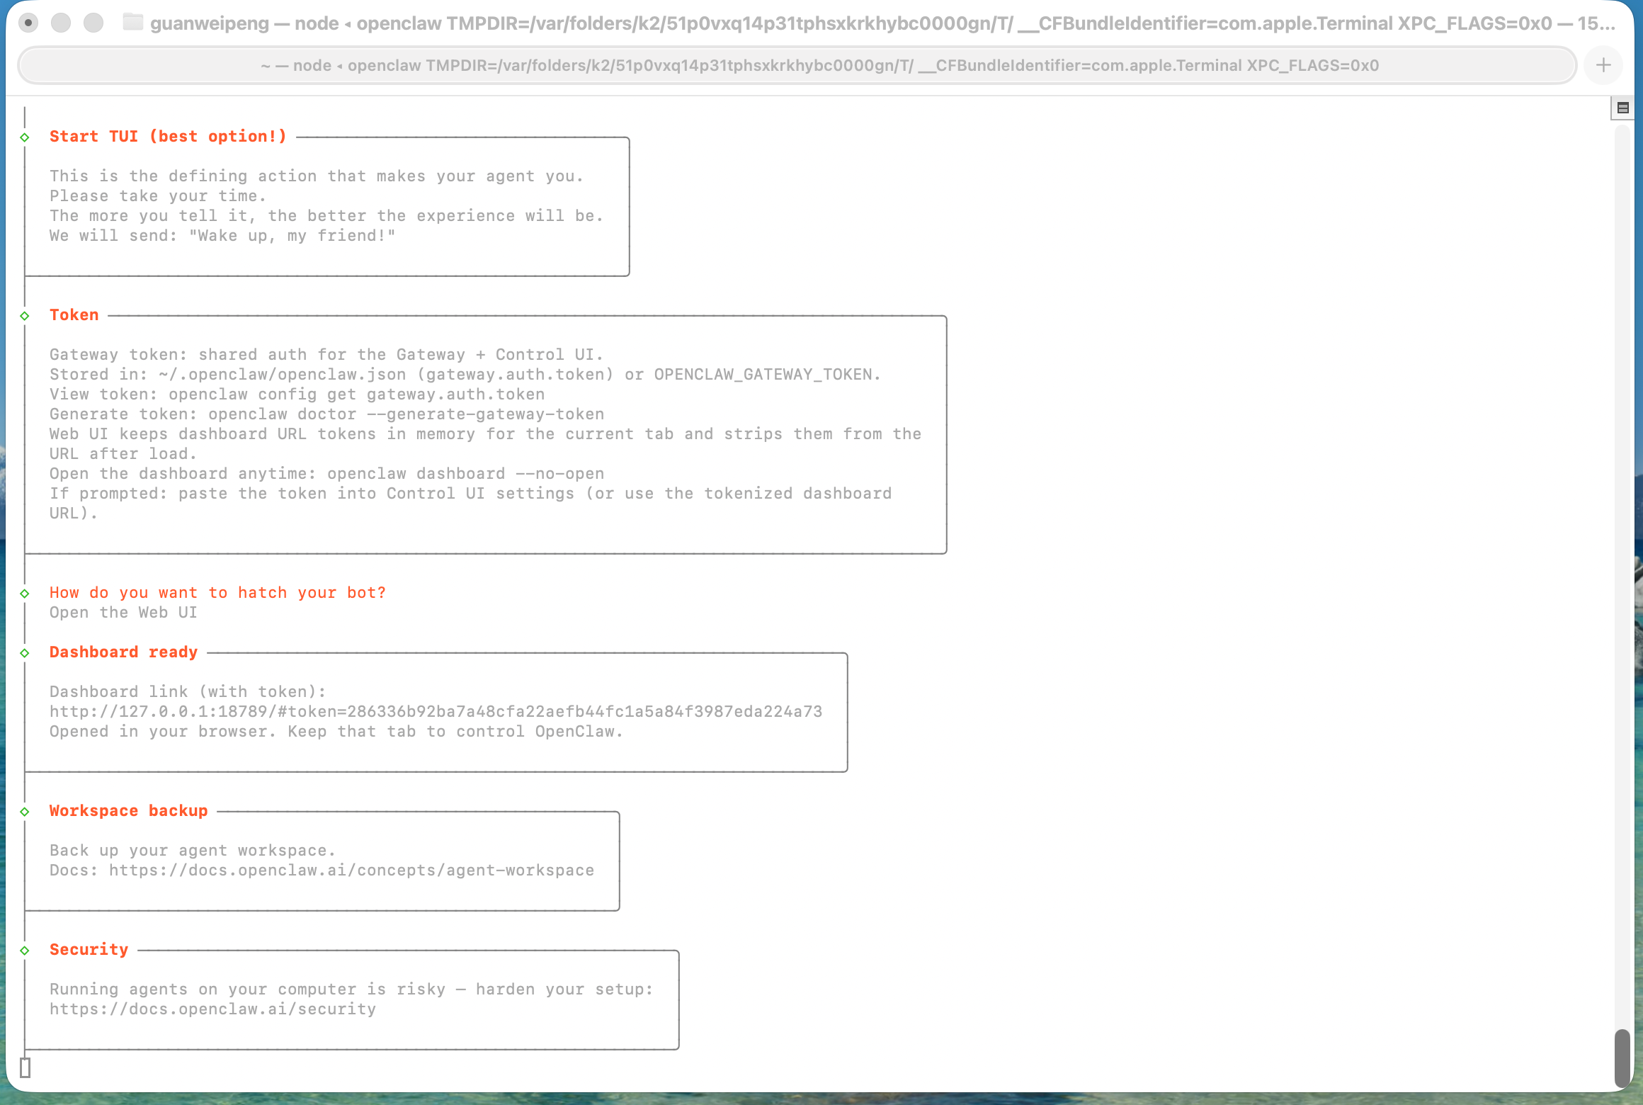Viewport: 1643px width, 1105px height.
Task: Click the green diamond beside Security heading
Action: pyautogui.click(x=25, y=951)
